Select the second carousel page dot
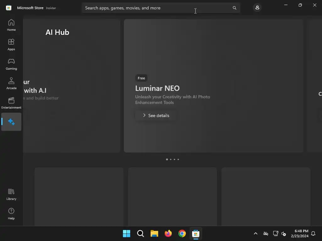The width and height of the screenshot is (322, 241). (171, 159)
